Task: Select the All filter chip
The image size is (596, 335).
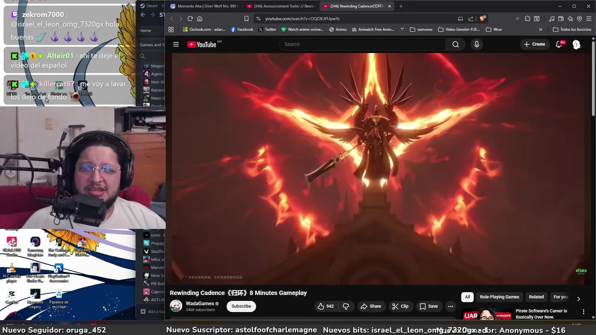Action: click(467, 297)
